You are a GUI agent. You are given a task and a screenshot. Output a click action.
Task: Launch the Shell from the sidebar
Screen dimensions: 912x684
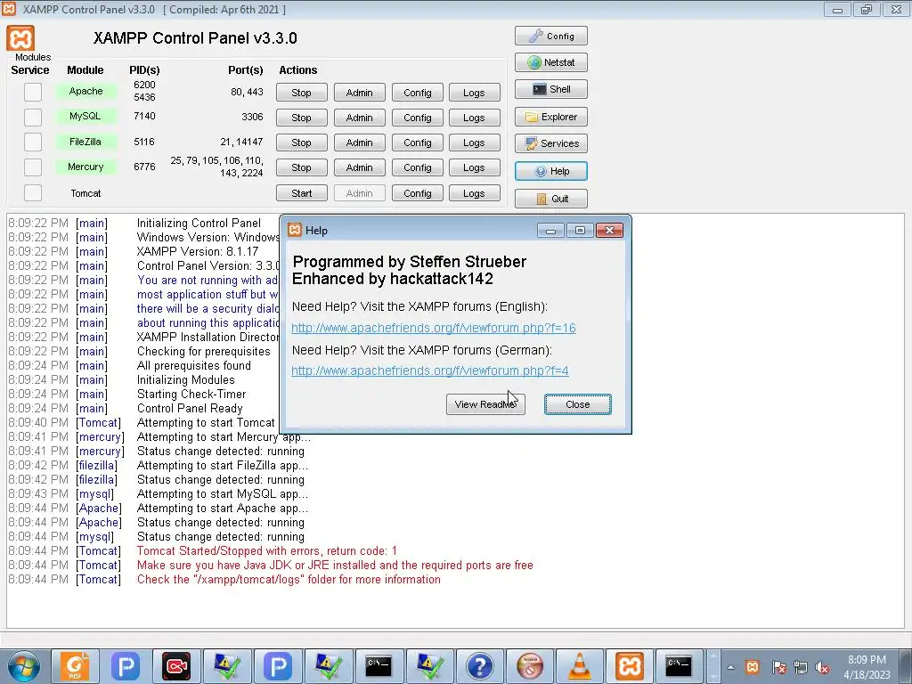pyautogui.click(x=550, y=89)
